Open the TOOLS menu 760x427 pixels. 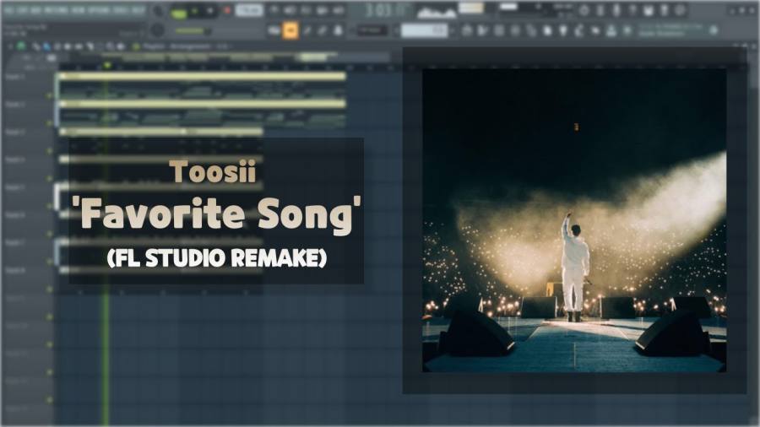tap(121, 9)
